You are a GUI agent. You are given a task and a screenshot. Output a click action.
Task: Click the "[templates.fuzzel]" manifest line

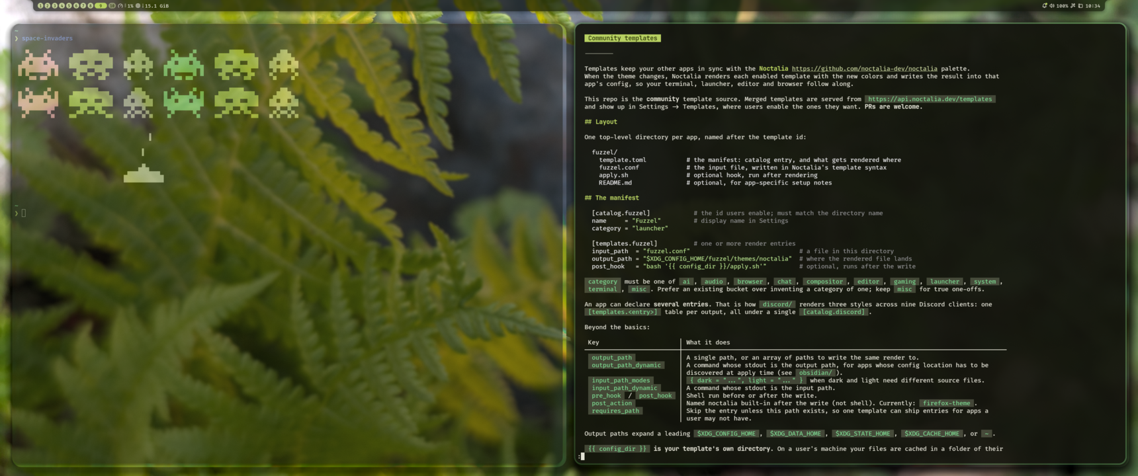point(625,244)
